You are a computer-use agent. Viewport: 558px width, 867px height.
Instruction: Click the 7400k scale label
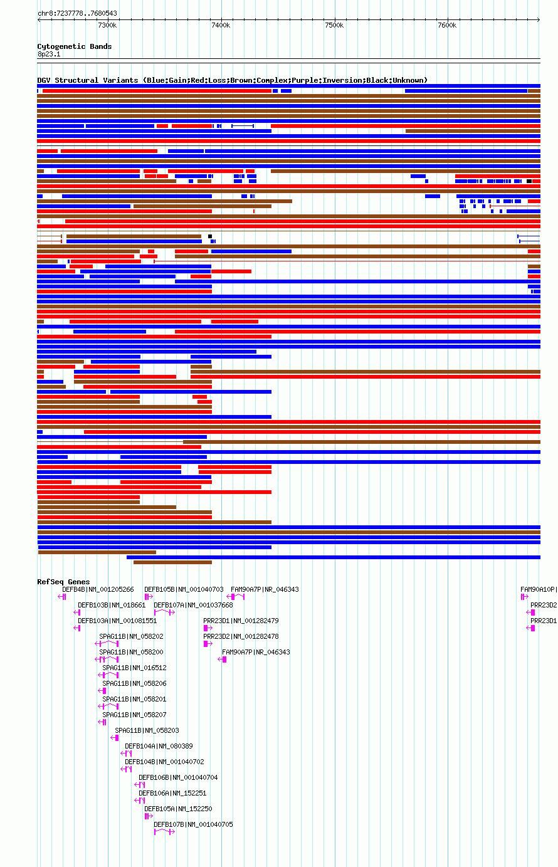(221, 25)
